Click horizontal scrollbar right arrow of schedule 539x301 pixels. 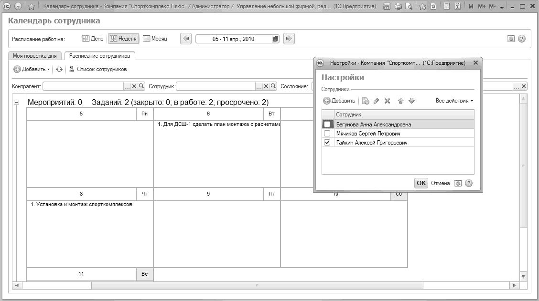pos(514,285)
